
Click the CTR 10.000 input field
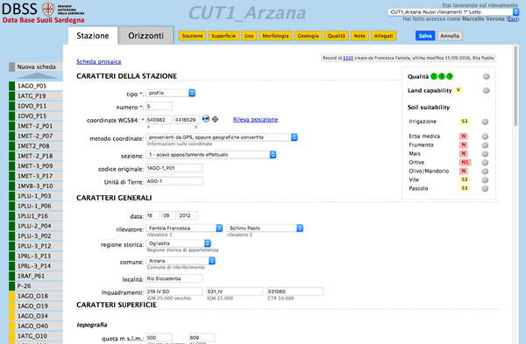(x=295, y=291)
